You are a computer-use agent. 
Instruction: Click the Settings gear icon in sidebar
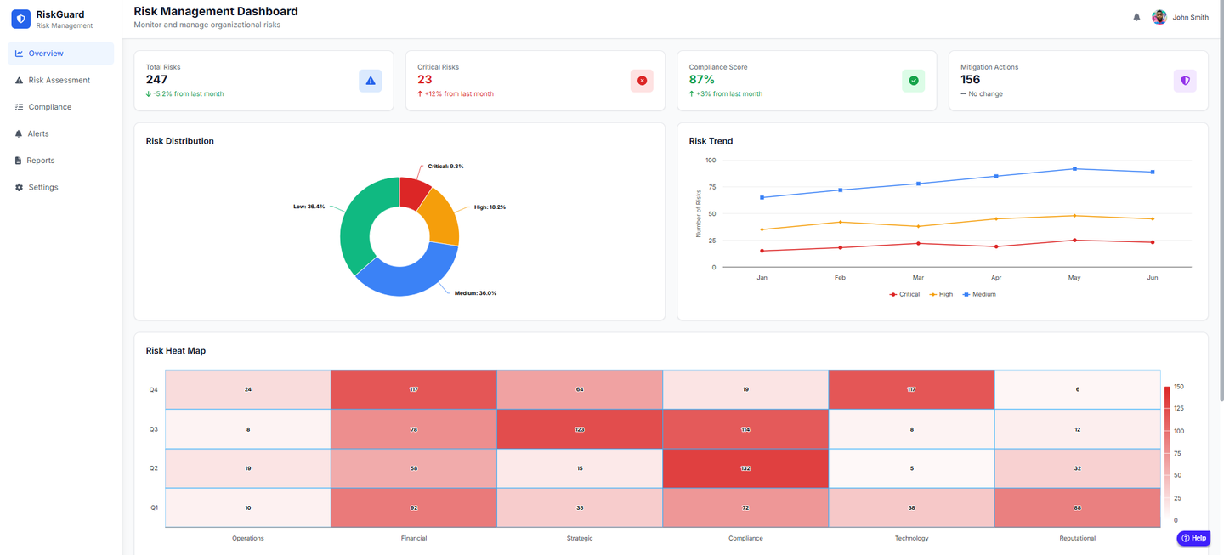pyautogui.click(x=20, y=187)
